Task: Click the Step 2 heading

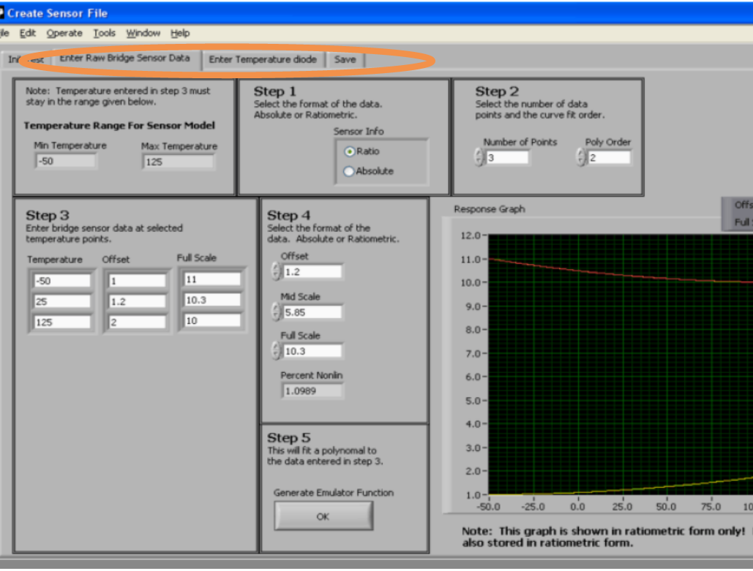Action: (497, 91)
